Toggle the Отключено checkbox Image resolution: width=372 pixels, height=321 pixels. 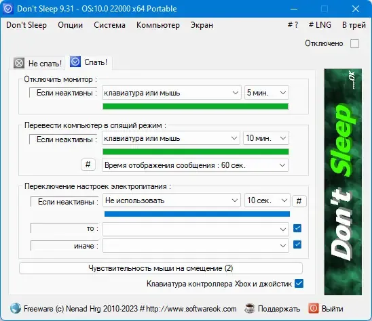[354, 43]
